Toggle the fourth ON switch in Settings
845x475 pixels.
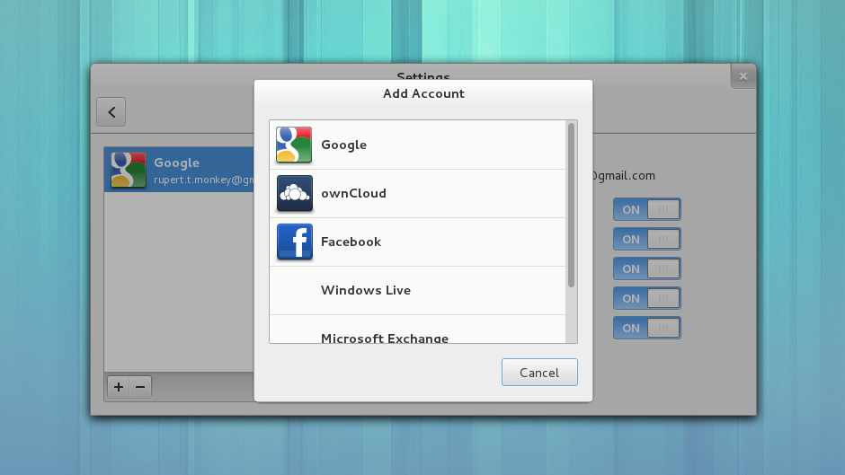pyautogui.click(x=646, y=298)
